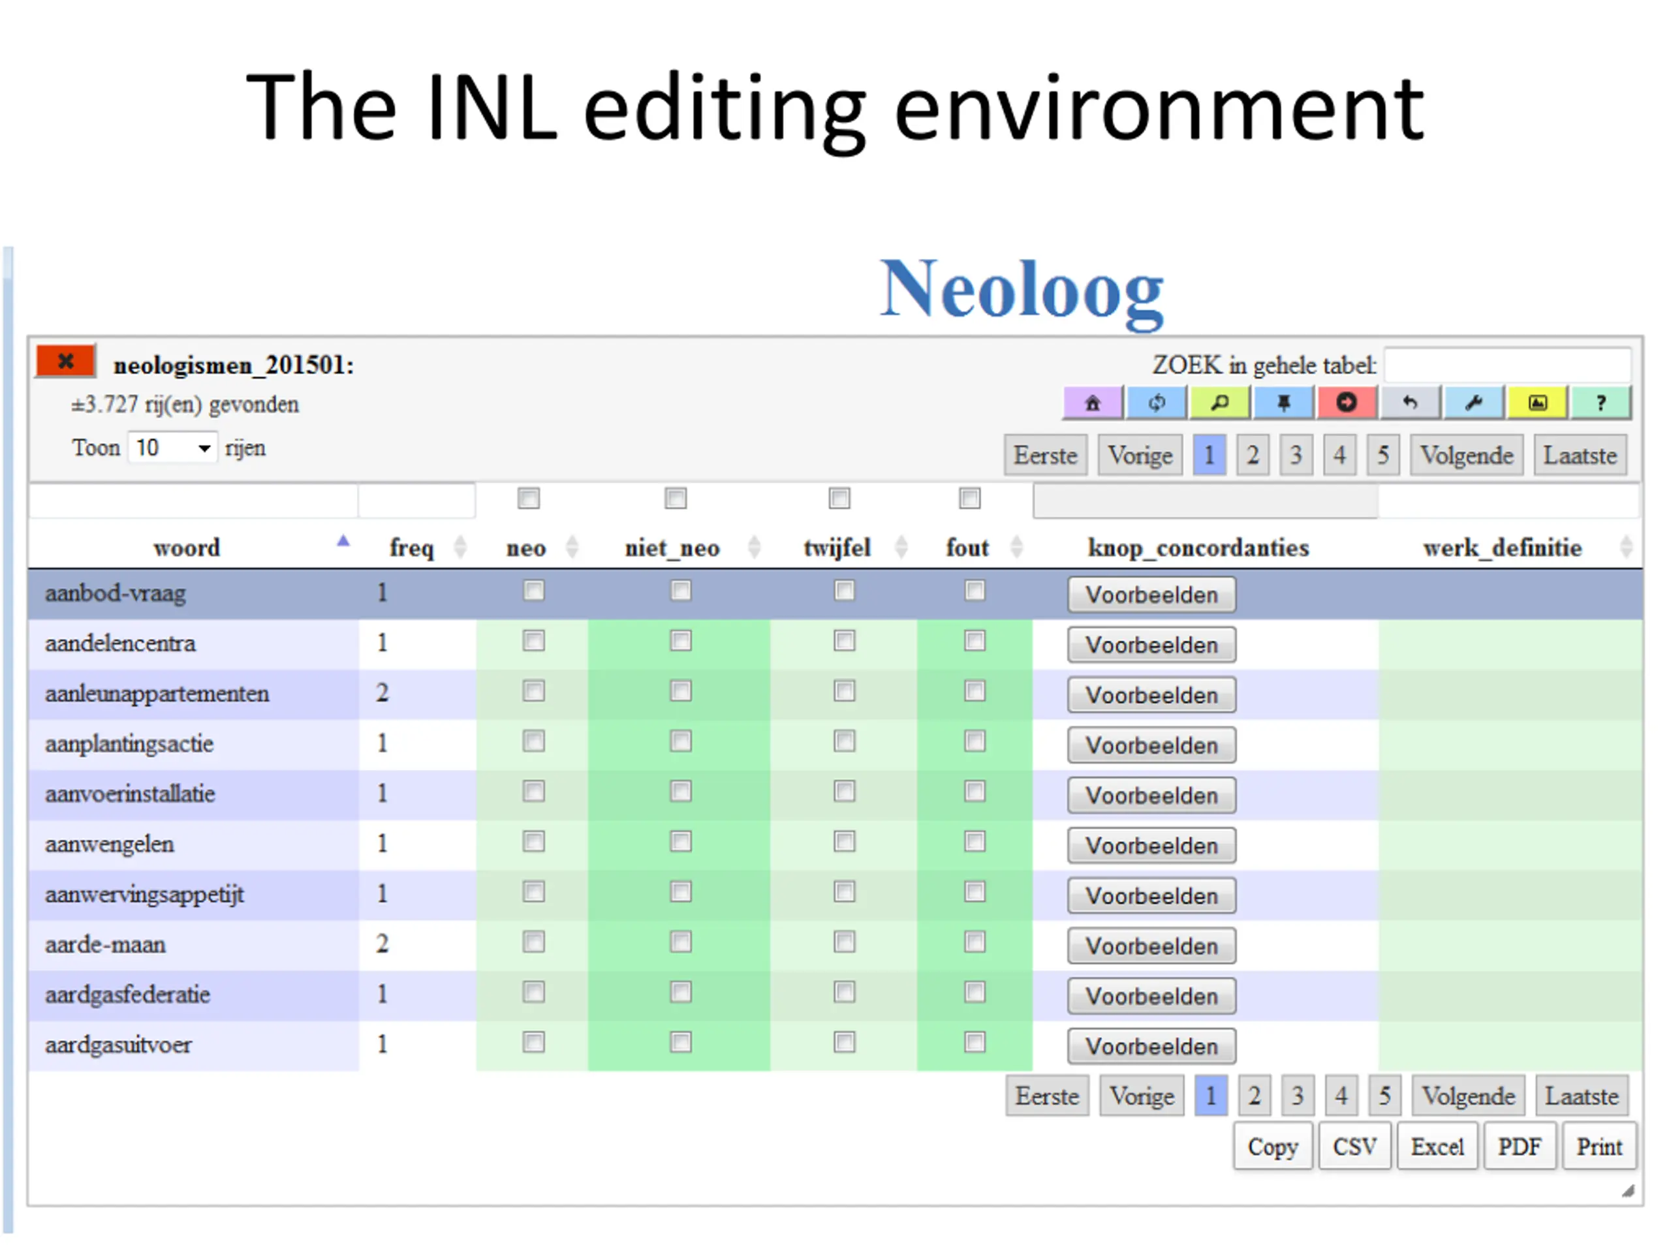Check neo for aanbod-vraag

pyautogui.click(x=534, y=591)
